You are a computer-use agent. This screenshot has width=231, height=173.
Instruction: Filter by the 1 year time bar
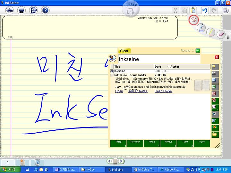pos(185,144)
